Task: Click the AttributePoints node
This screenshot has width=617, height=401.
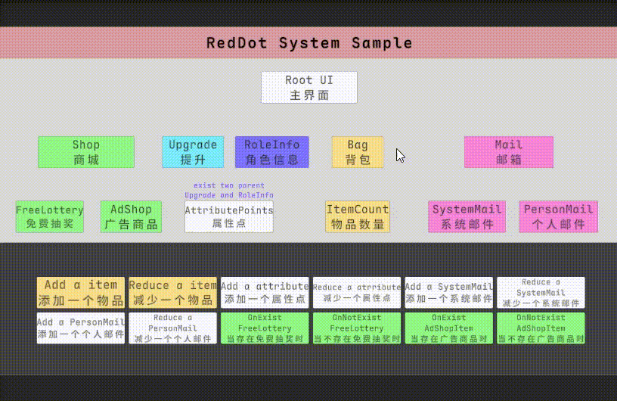Action: pos(229,216)
